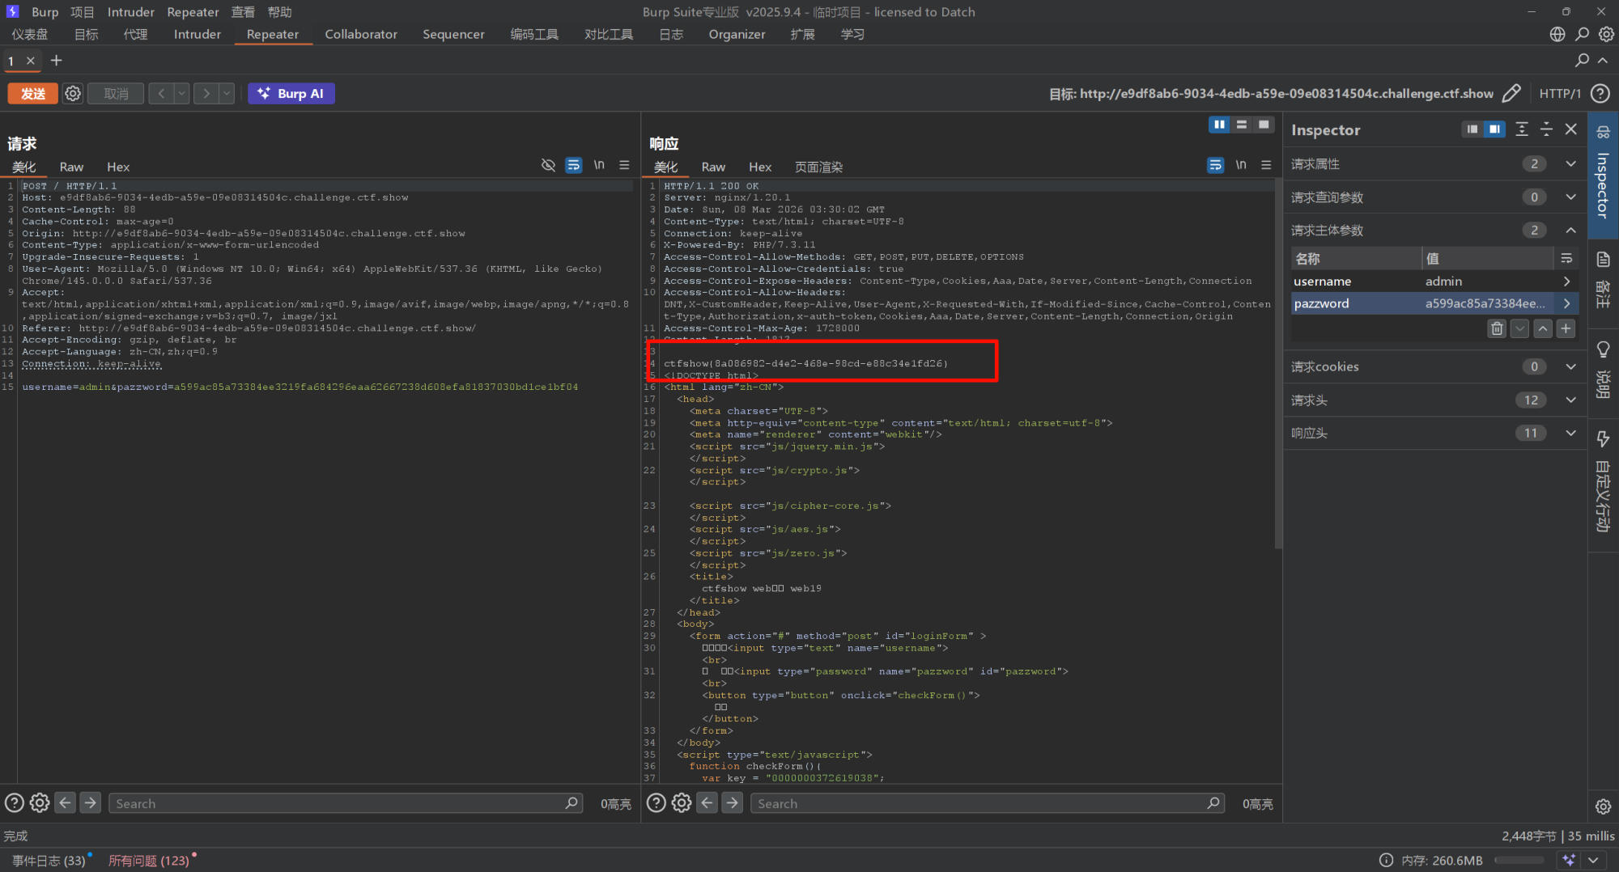Toggle word wrap in response panel
The height and width of the screenshot is (872, 1619).
(1215, 165)
